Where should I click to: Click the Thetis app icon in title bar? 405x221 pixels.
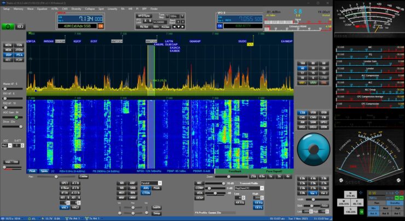click(x=3, y=3)
